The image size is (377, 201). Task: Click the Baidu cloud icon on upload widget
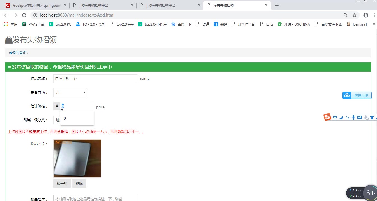point(347,95)
